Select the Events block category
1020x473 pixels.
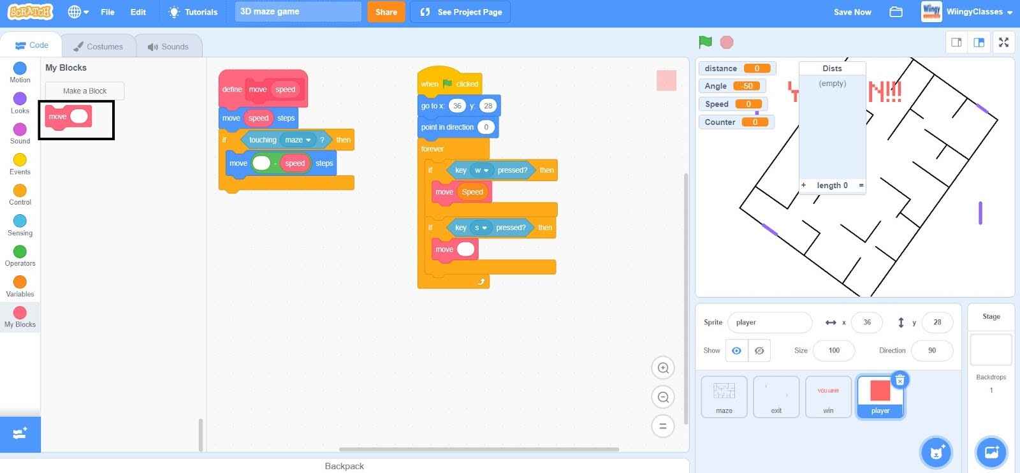(x=20, y=164)
